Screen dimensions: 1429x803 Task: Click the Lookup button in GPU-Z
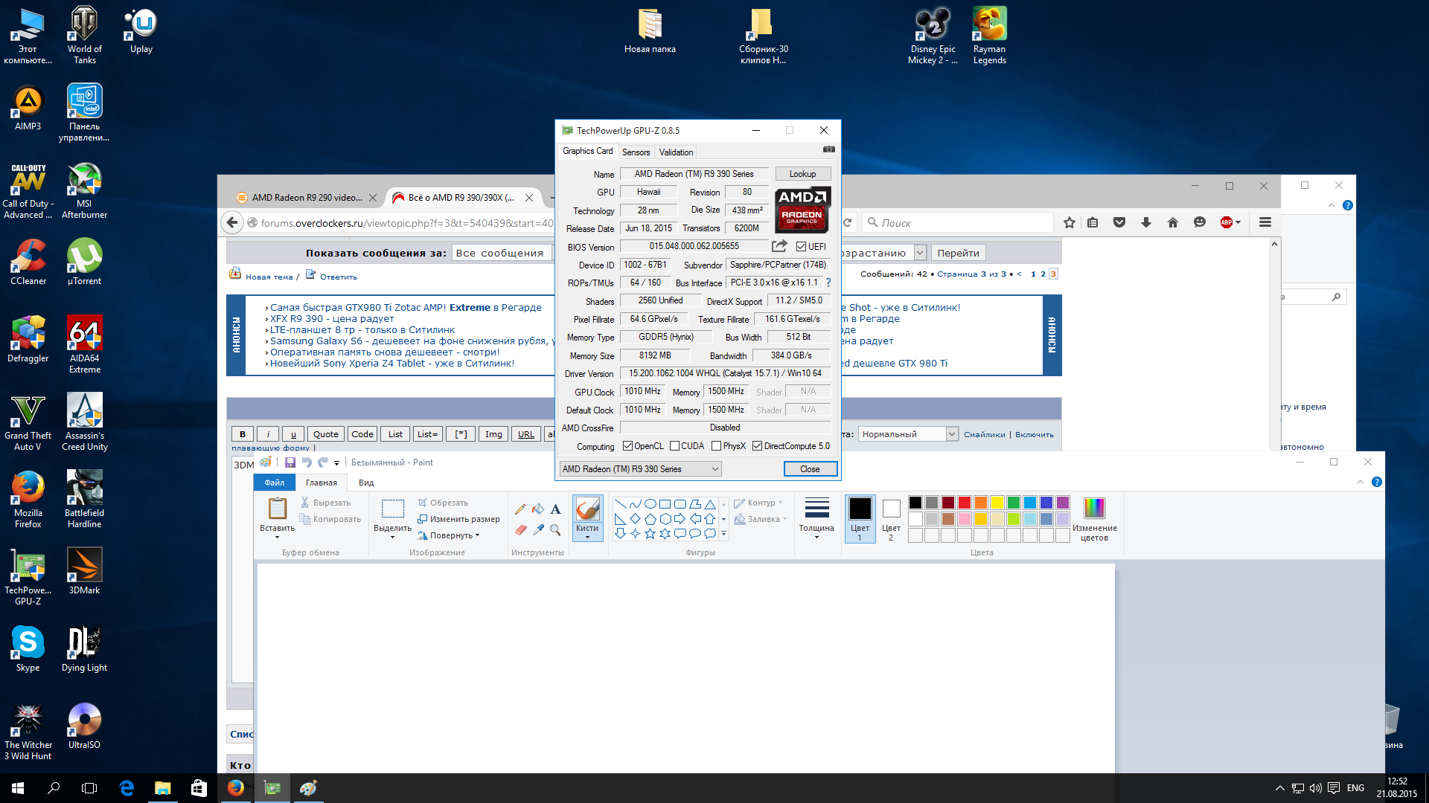point(802,174)
